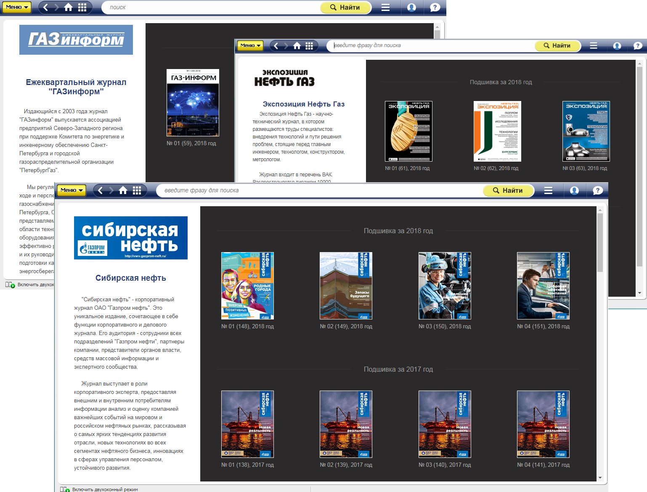The height and width of the screenshot is (492, 647).
Task: Open Экспозиция issue № 01 (61) cover
Action: (408, 131)
